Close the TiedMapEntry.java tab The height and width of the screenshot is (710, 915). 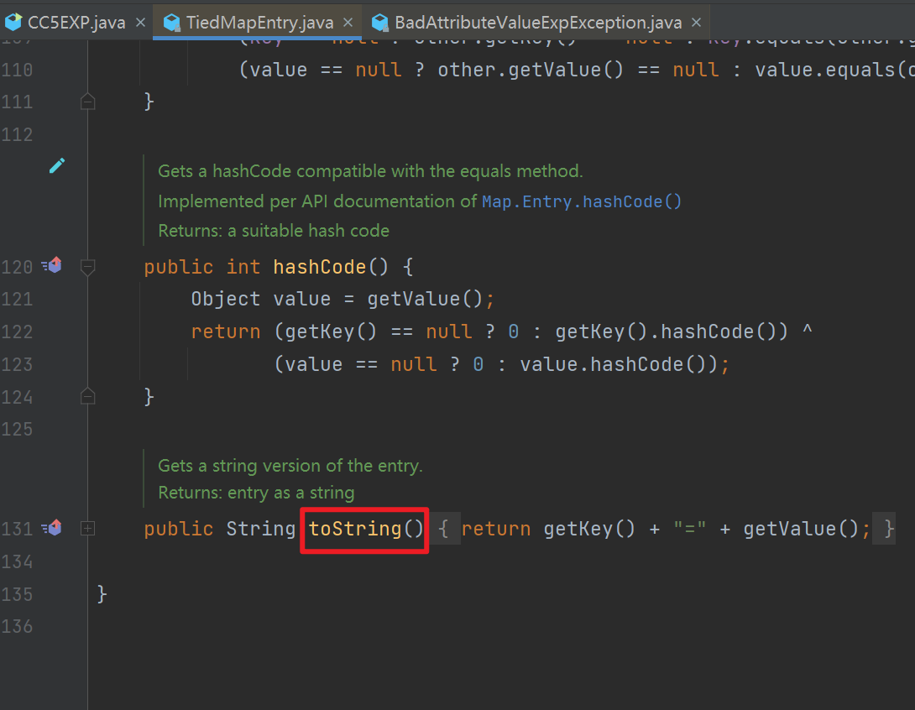pos(348,23)
